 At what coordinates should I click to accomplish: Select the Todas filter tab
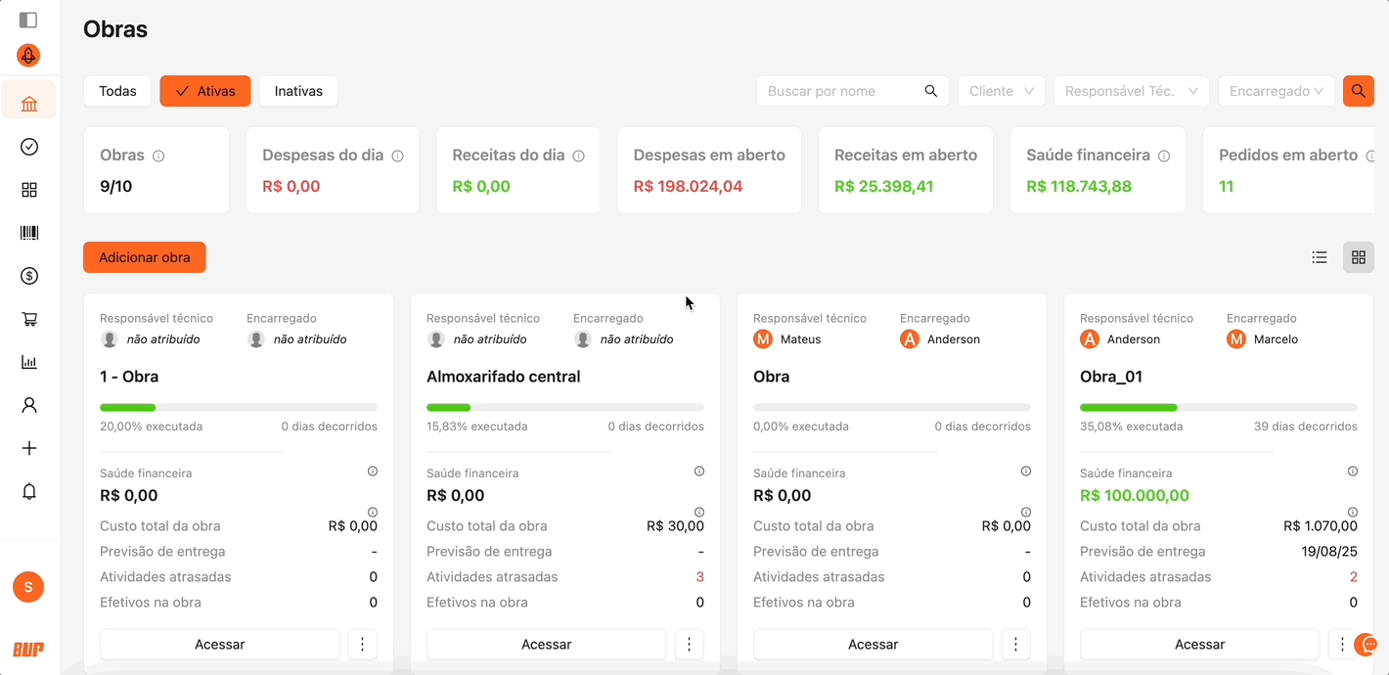pos(117,91)
